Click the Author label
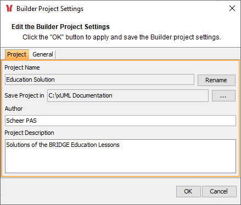The image size is (241, 205). (14, 109)
